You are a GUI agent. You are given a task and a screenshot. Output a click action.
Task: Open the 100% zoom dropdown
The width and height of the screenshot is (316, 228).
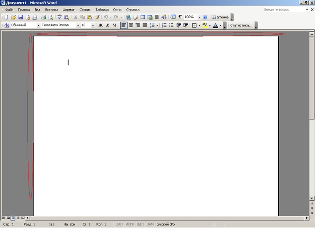coord(199,17)
